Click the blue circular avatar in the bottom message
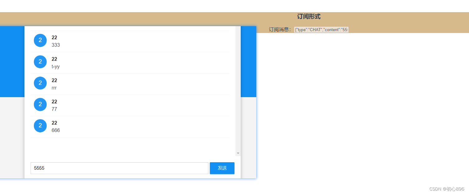The width and height of the screenshot is (469, 194). pos(40,125)
